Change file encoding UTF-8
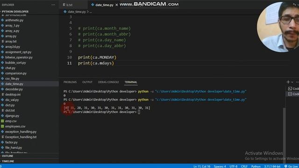This screenshot has width=299, height=168. coord(234,166)
